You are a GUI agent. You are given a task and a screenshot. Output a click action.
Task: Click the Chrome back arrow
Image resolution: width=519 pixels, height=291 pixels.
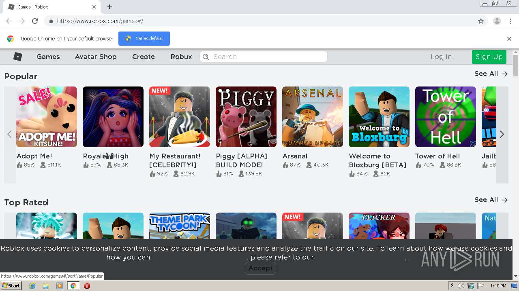tap(9, 21)
